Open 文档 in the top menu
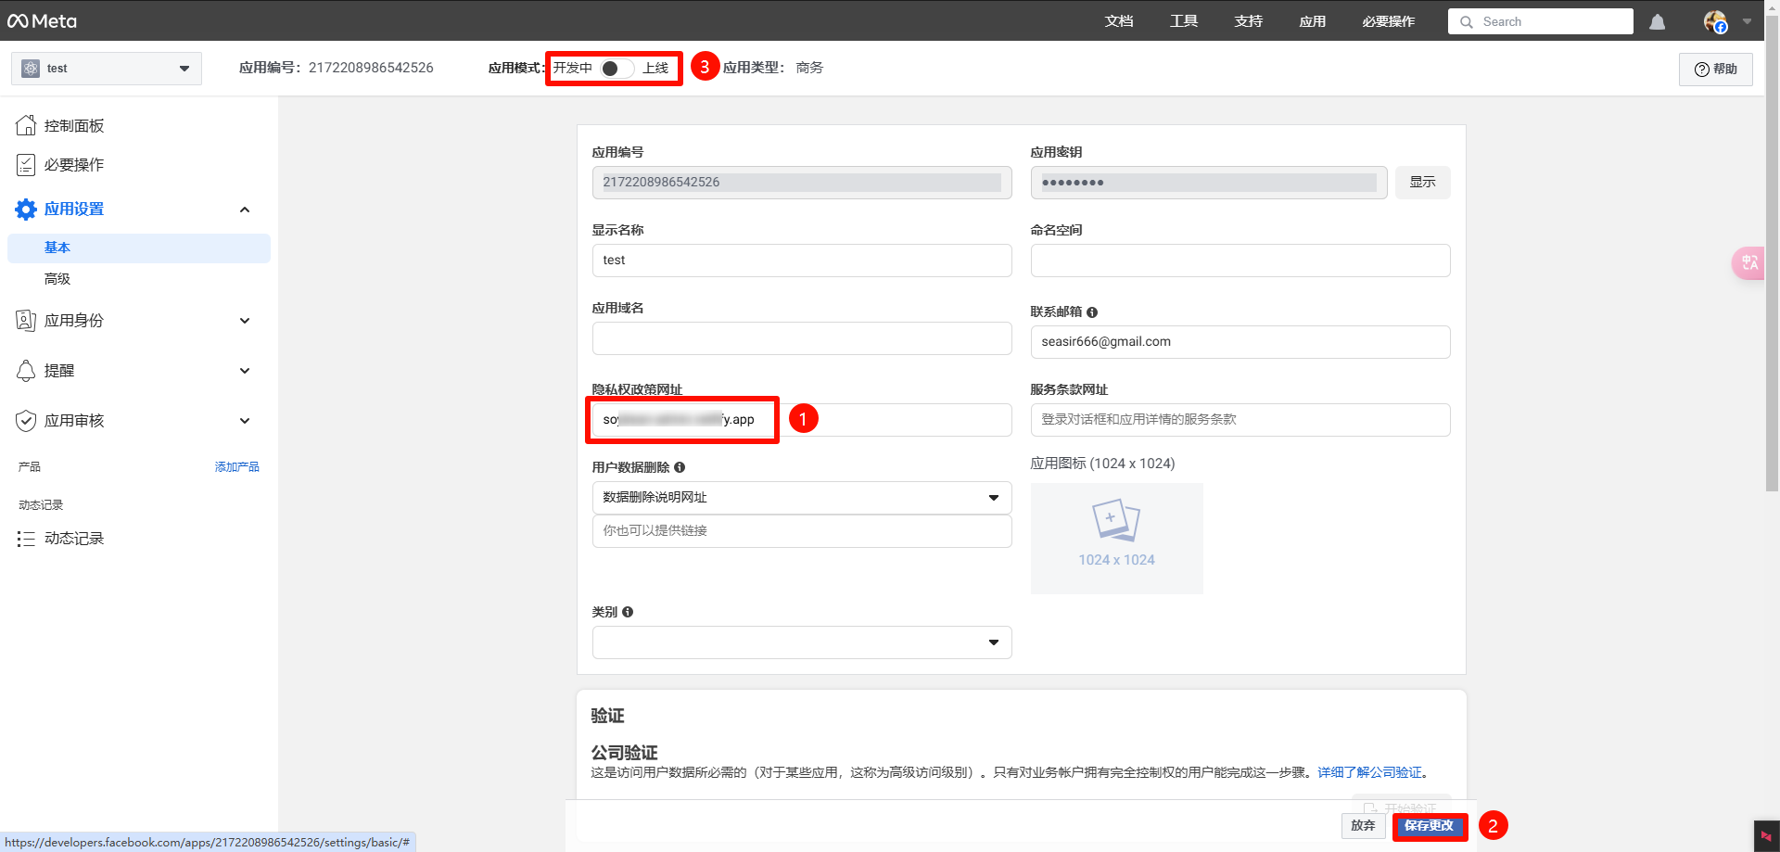The height and width of the screenshot is (852, 1780). (x=1118, y=21)
